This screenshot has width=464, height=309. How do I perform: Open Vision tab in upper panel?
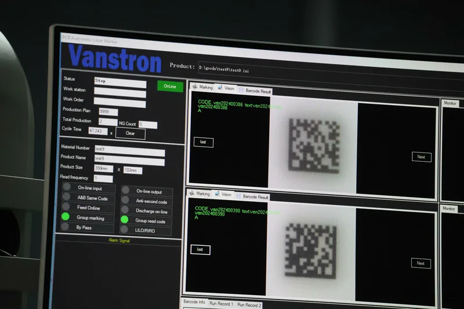pos(226,88)
